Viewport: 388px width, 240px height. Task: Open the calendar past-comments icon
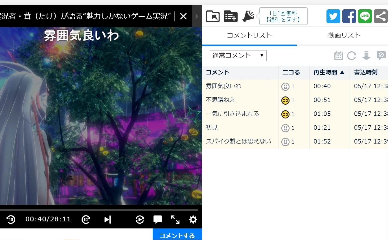(x=339, y=56)
